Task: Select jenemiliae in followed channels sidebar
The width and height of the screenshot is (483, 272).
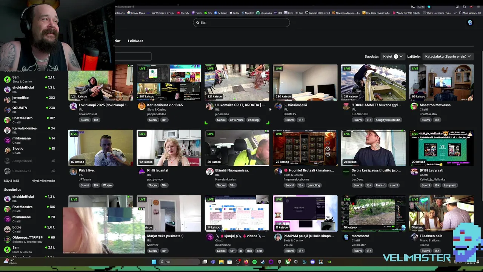Action: tap(29, 99)
